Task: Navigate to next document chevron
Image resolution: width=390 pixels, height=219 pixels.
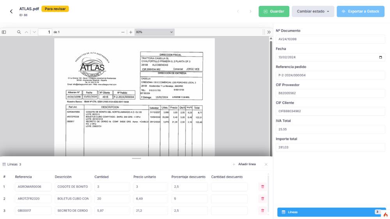Action: pos(250,11)
